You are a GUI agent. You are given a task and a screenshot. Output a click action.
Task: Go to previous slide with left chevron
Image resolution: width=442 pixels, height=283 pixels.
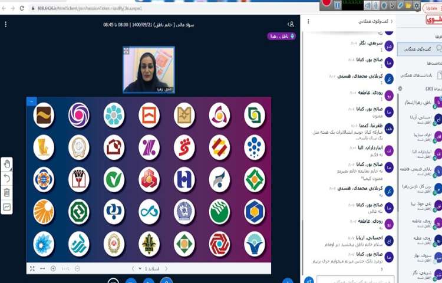click(x=133, y=268)
